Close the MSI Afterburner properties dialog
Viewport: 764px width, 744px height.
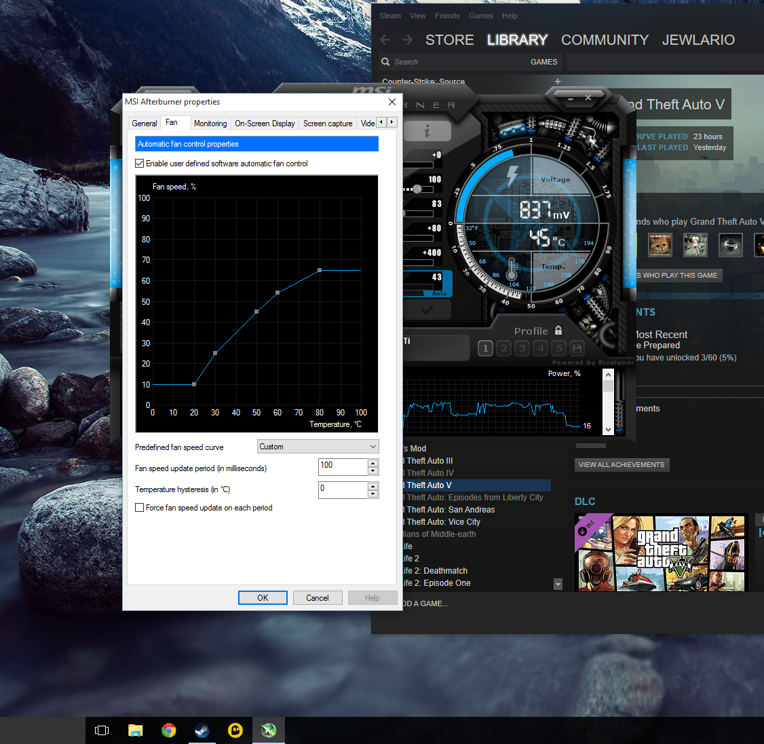tap(391, 101)
